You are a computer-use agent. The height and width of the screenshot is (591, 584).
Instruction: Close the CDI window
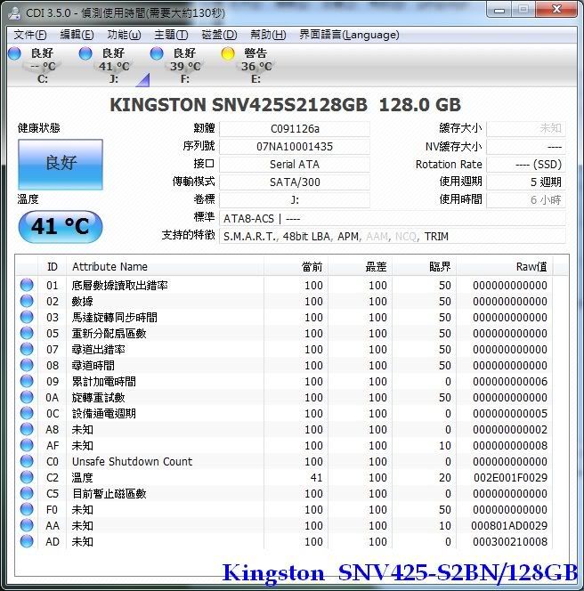click(556, 10)
